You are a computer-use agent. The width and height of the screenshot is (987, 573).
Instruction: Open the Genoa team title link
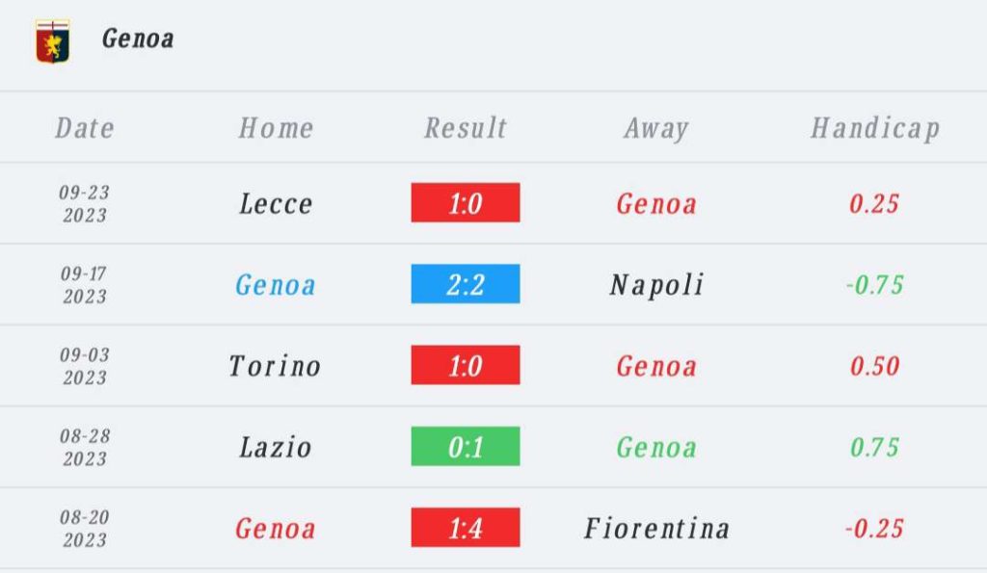(138, 39)
